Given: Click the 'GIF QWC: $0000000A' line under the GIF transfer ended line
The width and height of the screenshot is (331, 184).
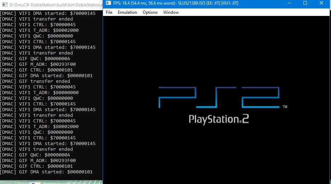Looking at the screenshot, I should click(x=35, y=155).
